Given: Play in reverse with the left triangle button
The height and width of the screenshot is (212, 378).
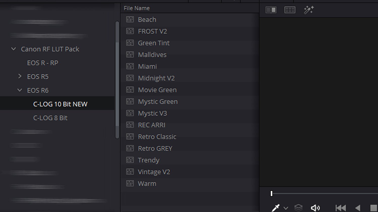Looking at the screenshot, I should [358, 208].
